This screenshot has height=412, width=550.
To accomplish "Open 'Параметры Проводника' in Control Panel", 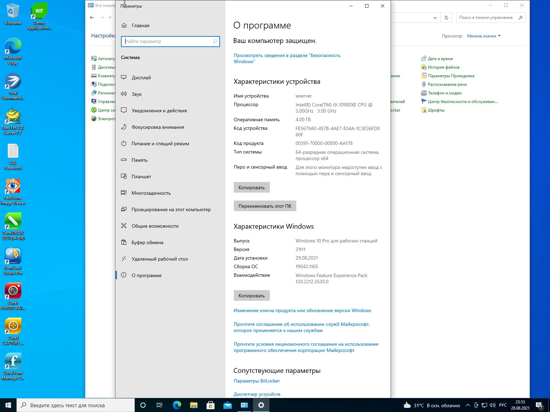I will [x=448, y=76].
